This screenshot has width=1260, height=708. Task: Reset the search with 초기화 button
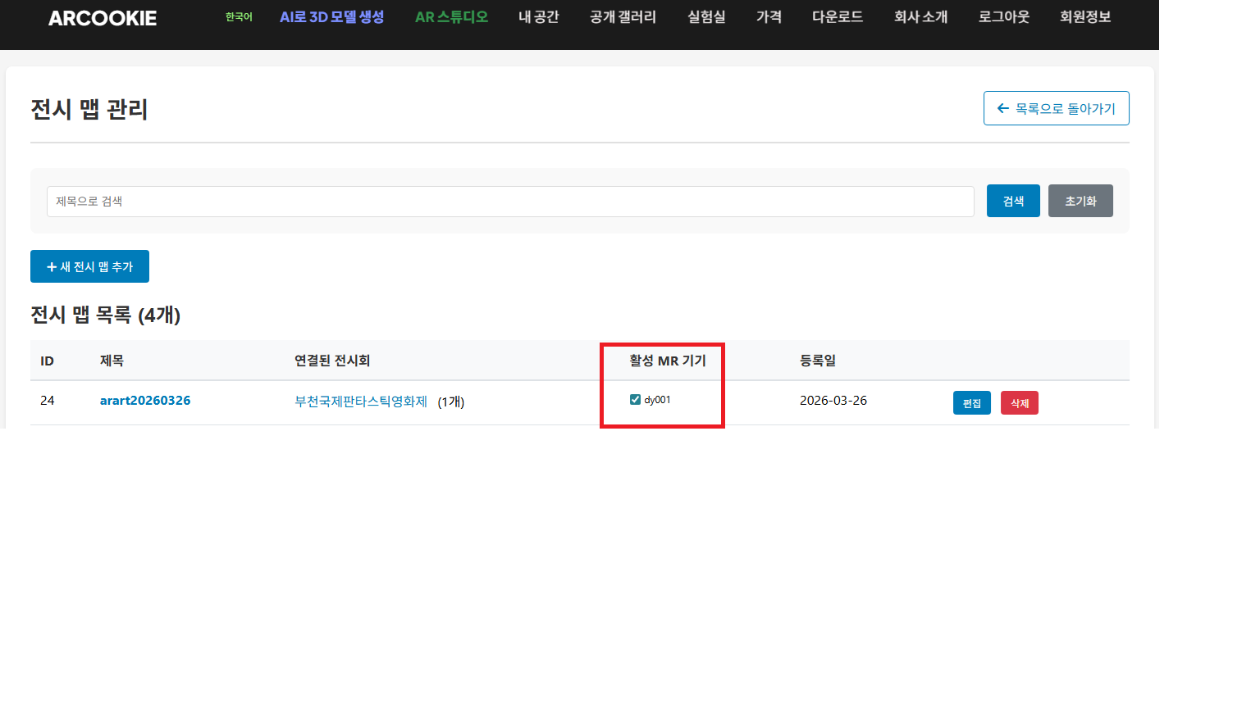click(x=1080, y=200)
